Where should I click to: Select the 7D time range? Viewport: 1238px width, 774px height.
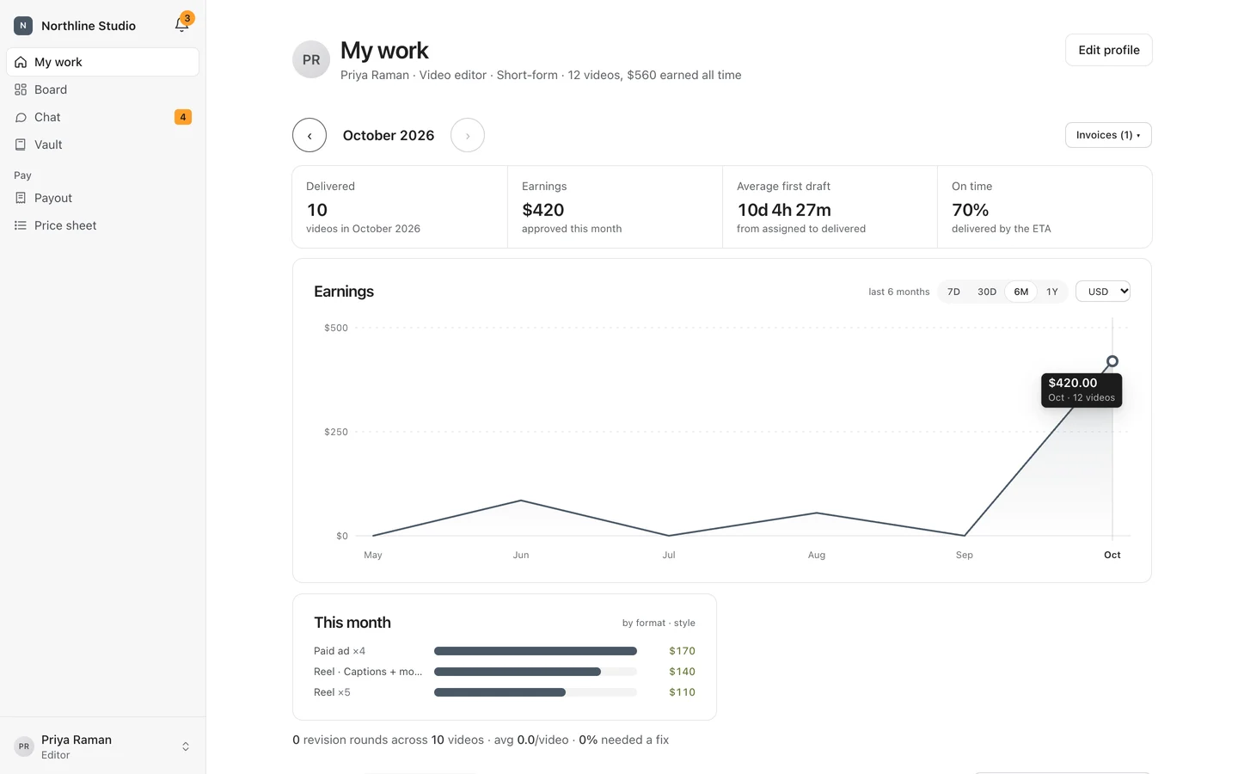click(953, 292)
